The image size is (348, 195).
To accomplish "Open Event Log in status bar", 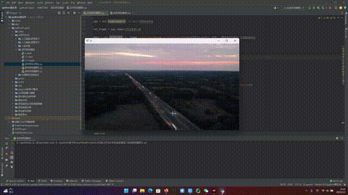I will [x=336, y=181].
